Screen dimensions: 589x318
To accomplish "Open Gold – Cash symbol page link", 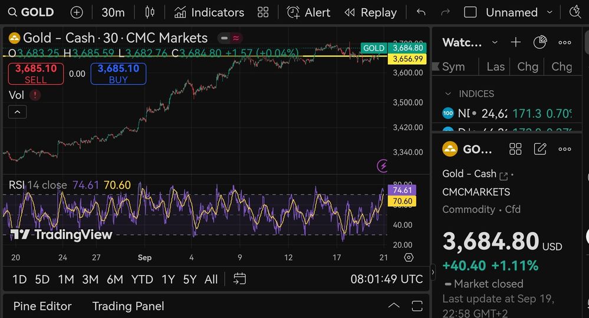I will coord(504,175).
